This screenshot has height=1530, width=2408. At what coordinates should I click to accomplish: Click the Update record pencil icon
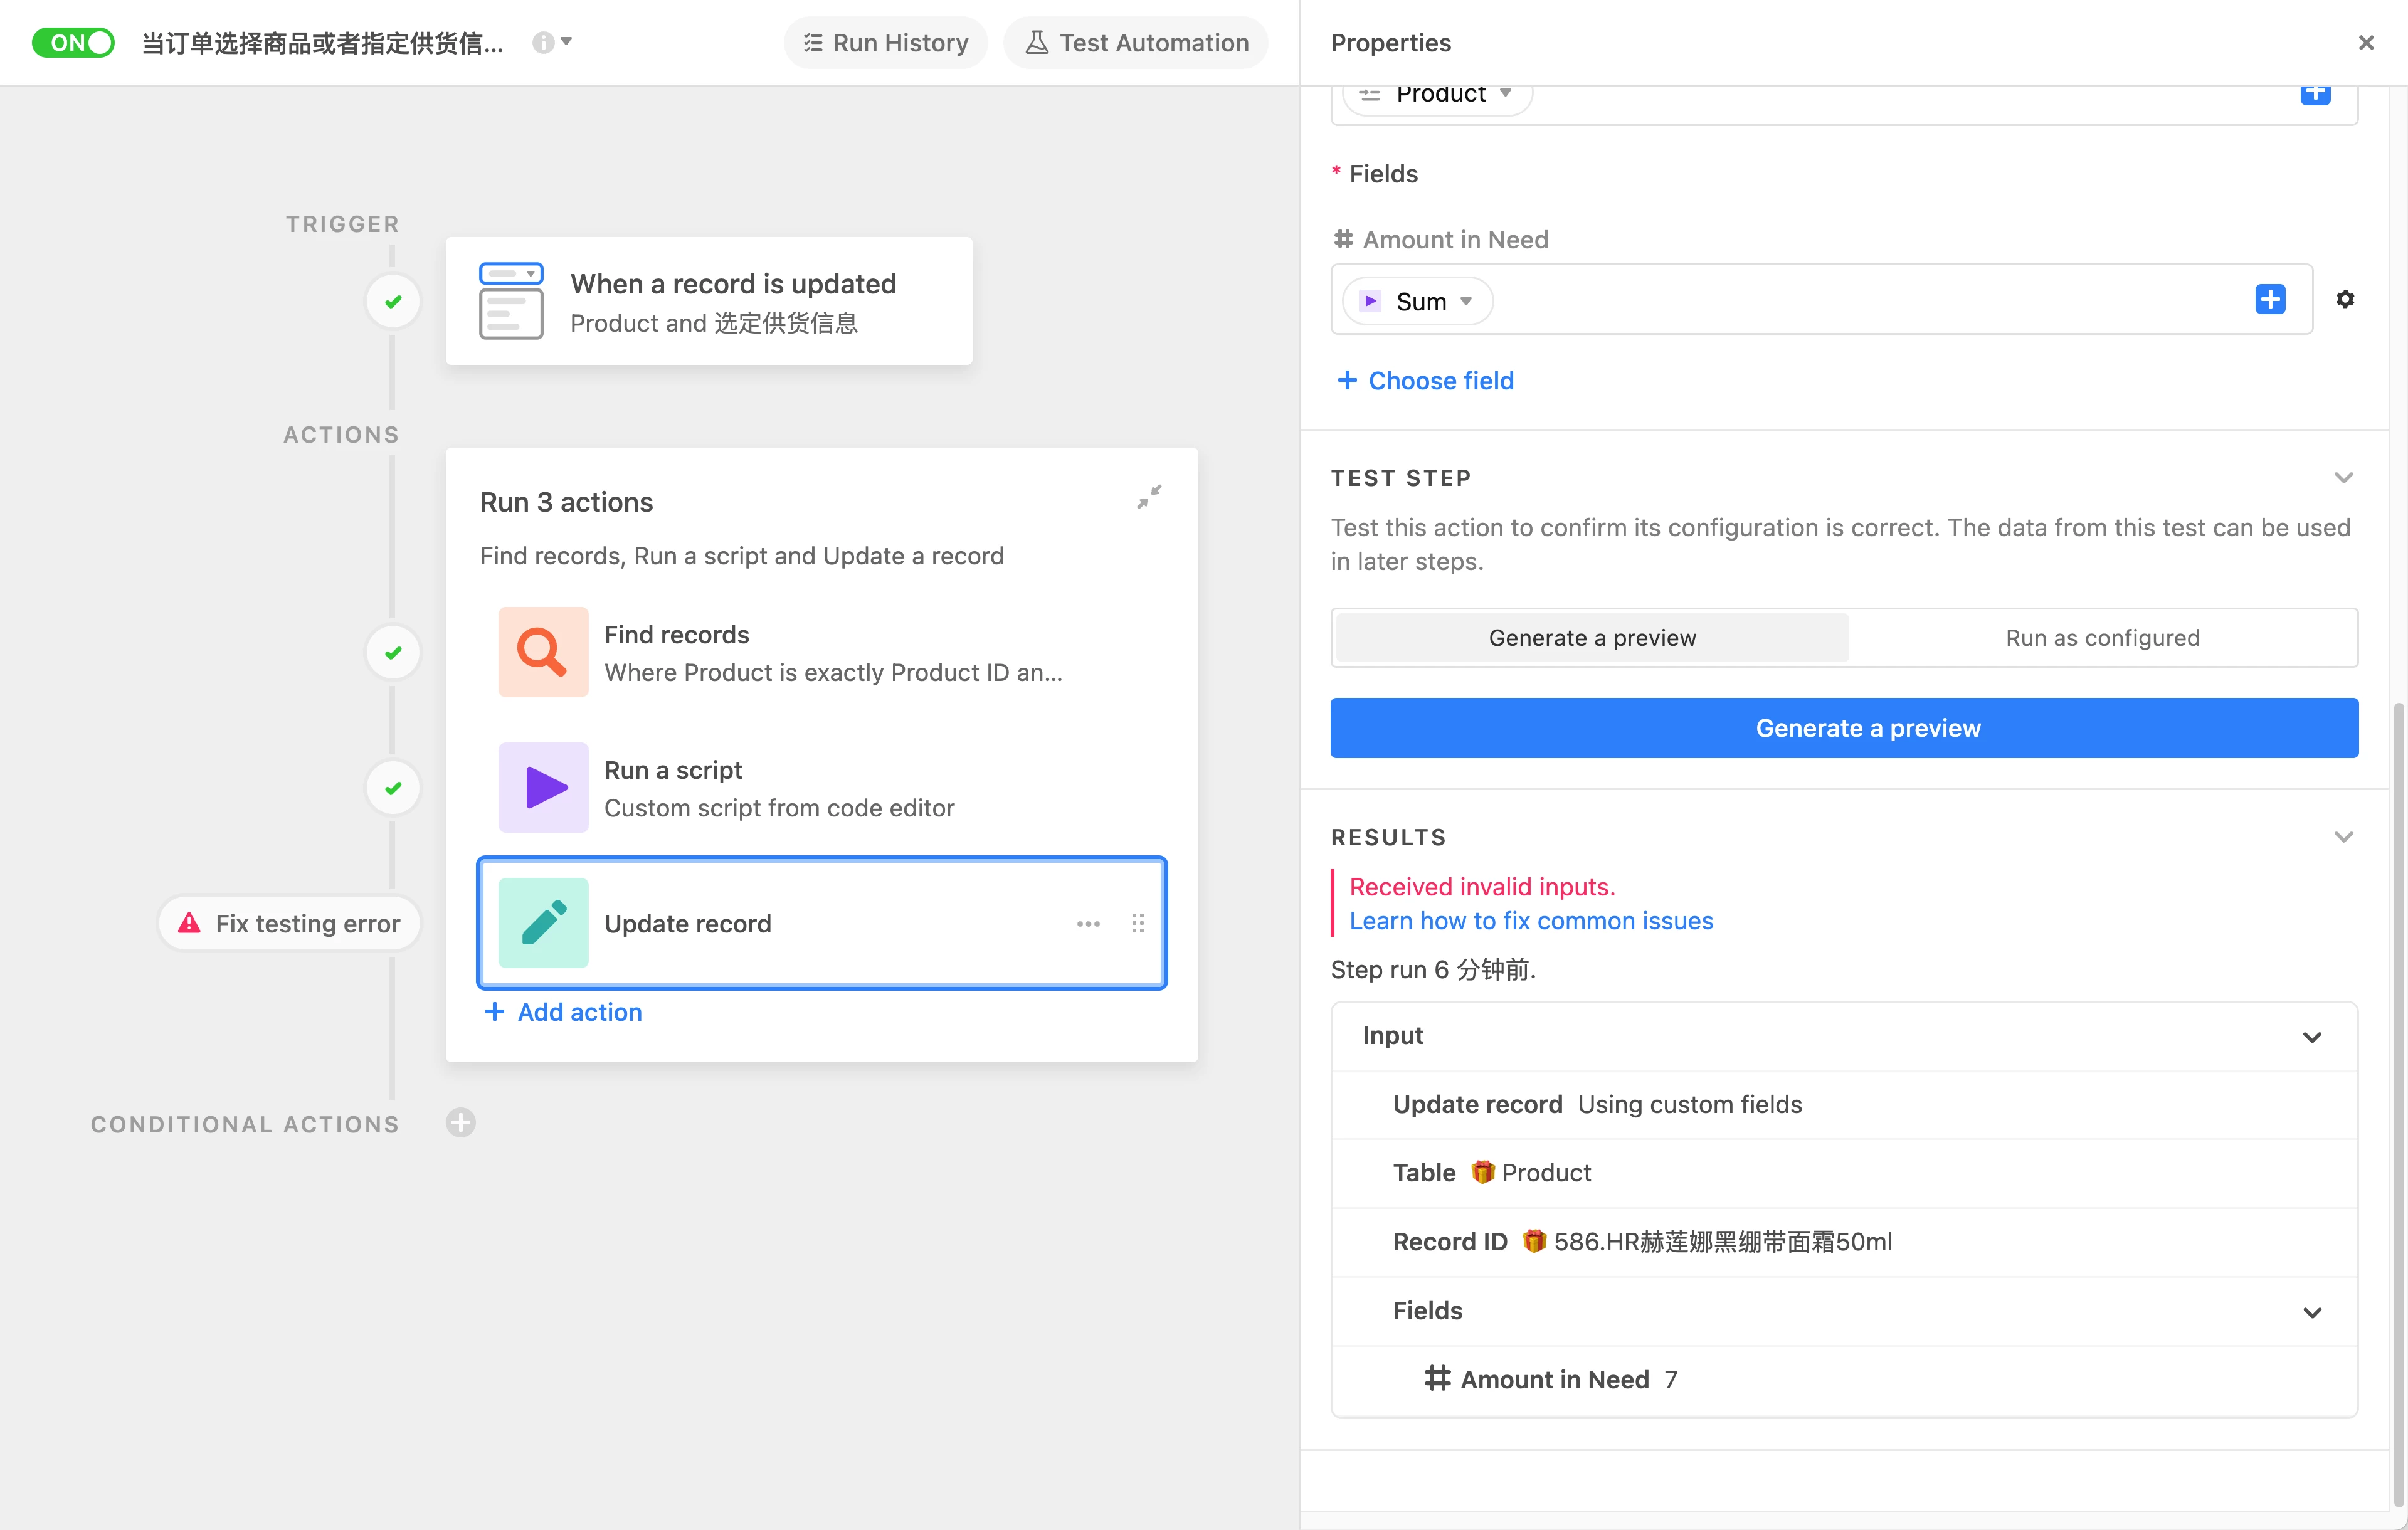[543, 923]
